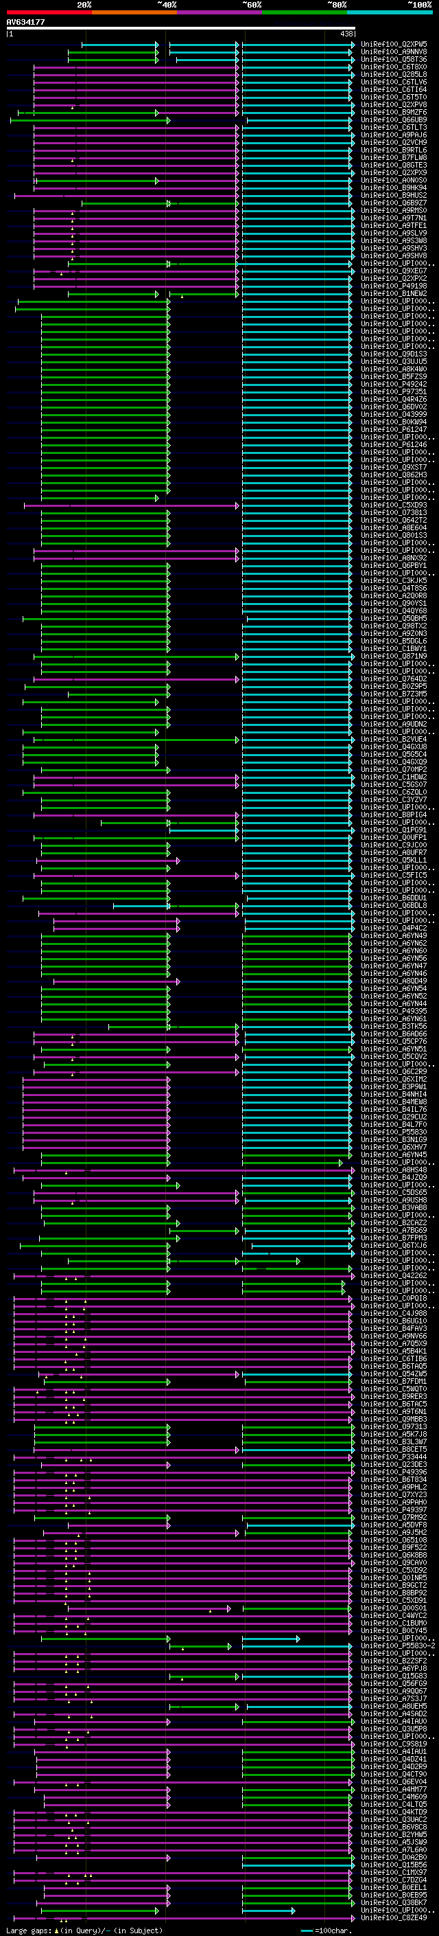The width and height of the screenshot is (439, 1936).
Task: Select hit UniRef100_Q15G83
Action: pyautogui.click(x=393, y=1676)
